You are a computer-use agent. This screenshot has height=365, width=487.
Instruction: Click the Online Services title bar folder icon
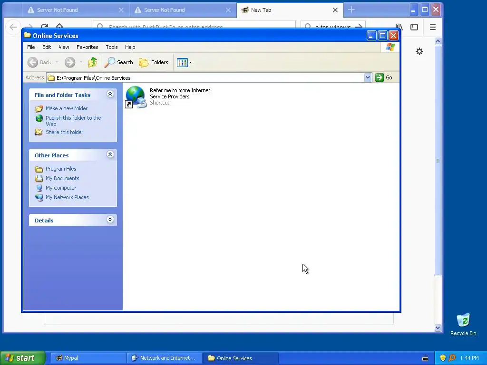[x=27, y=35]
